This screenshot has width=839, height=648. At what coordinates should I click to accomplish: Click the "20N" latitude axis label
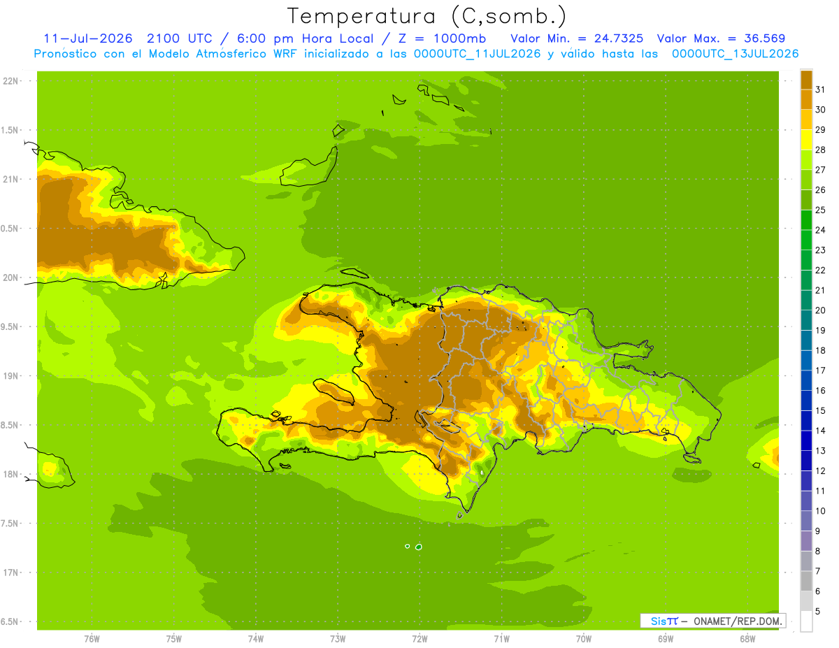click(10, 278)
